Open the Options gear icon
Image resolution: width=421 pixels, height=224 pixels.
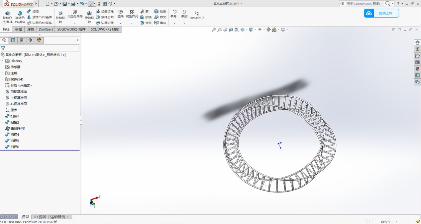[x=110, y=4]
